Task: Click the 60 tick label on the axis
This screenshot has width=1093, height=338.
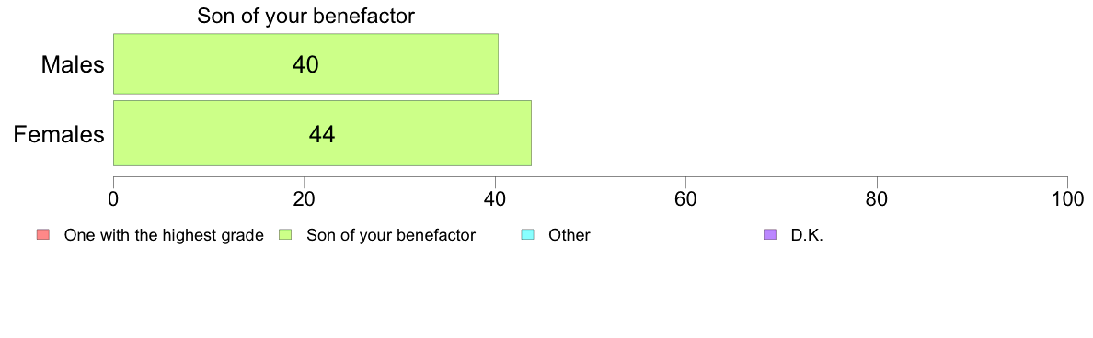Action: click(x=686, y=198)
